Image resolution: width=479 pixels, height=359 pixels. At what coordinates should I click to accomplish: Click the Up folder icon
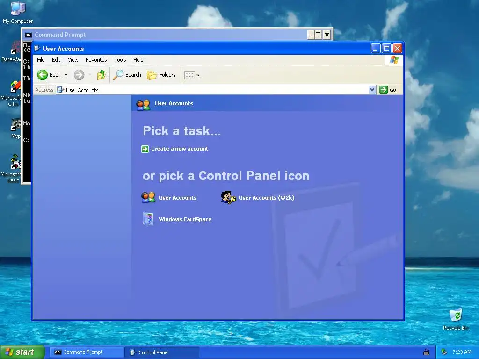[102, 75]
